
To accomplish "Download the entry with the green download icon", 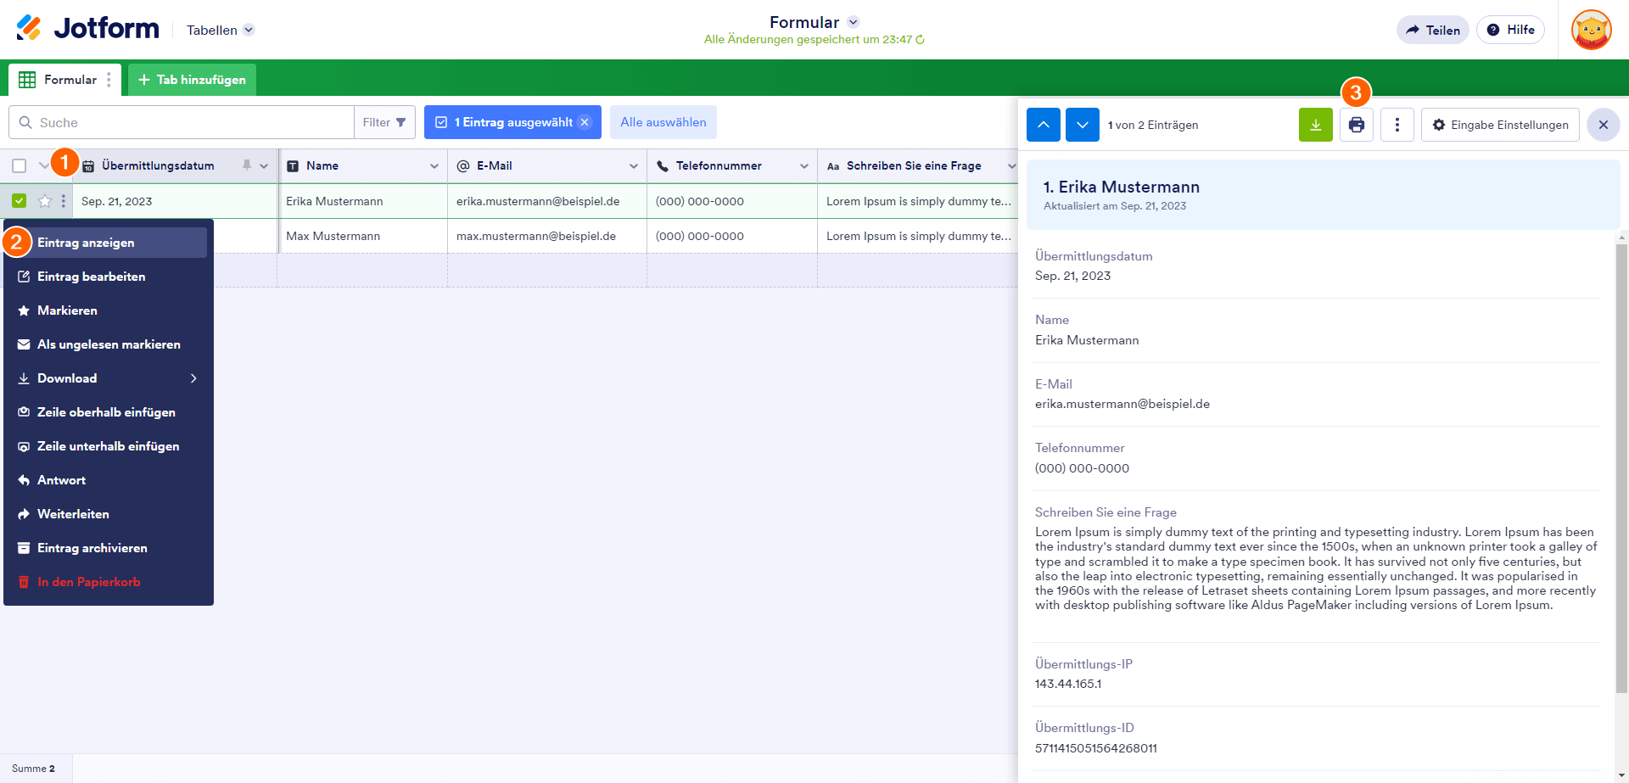I will point(1316,125).
